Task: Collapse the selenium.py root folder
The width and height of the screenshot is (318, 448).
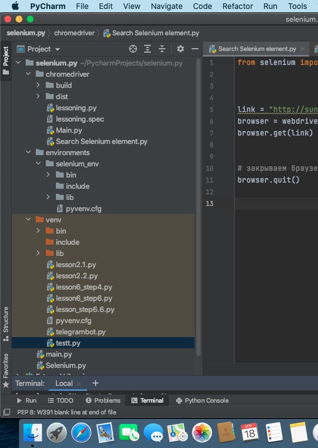Action: coord(18,62)
